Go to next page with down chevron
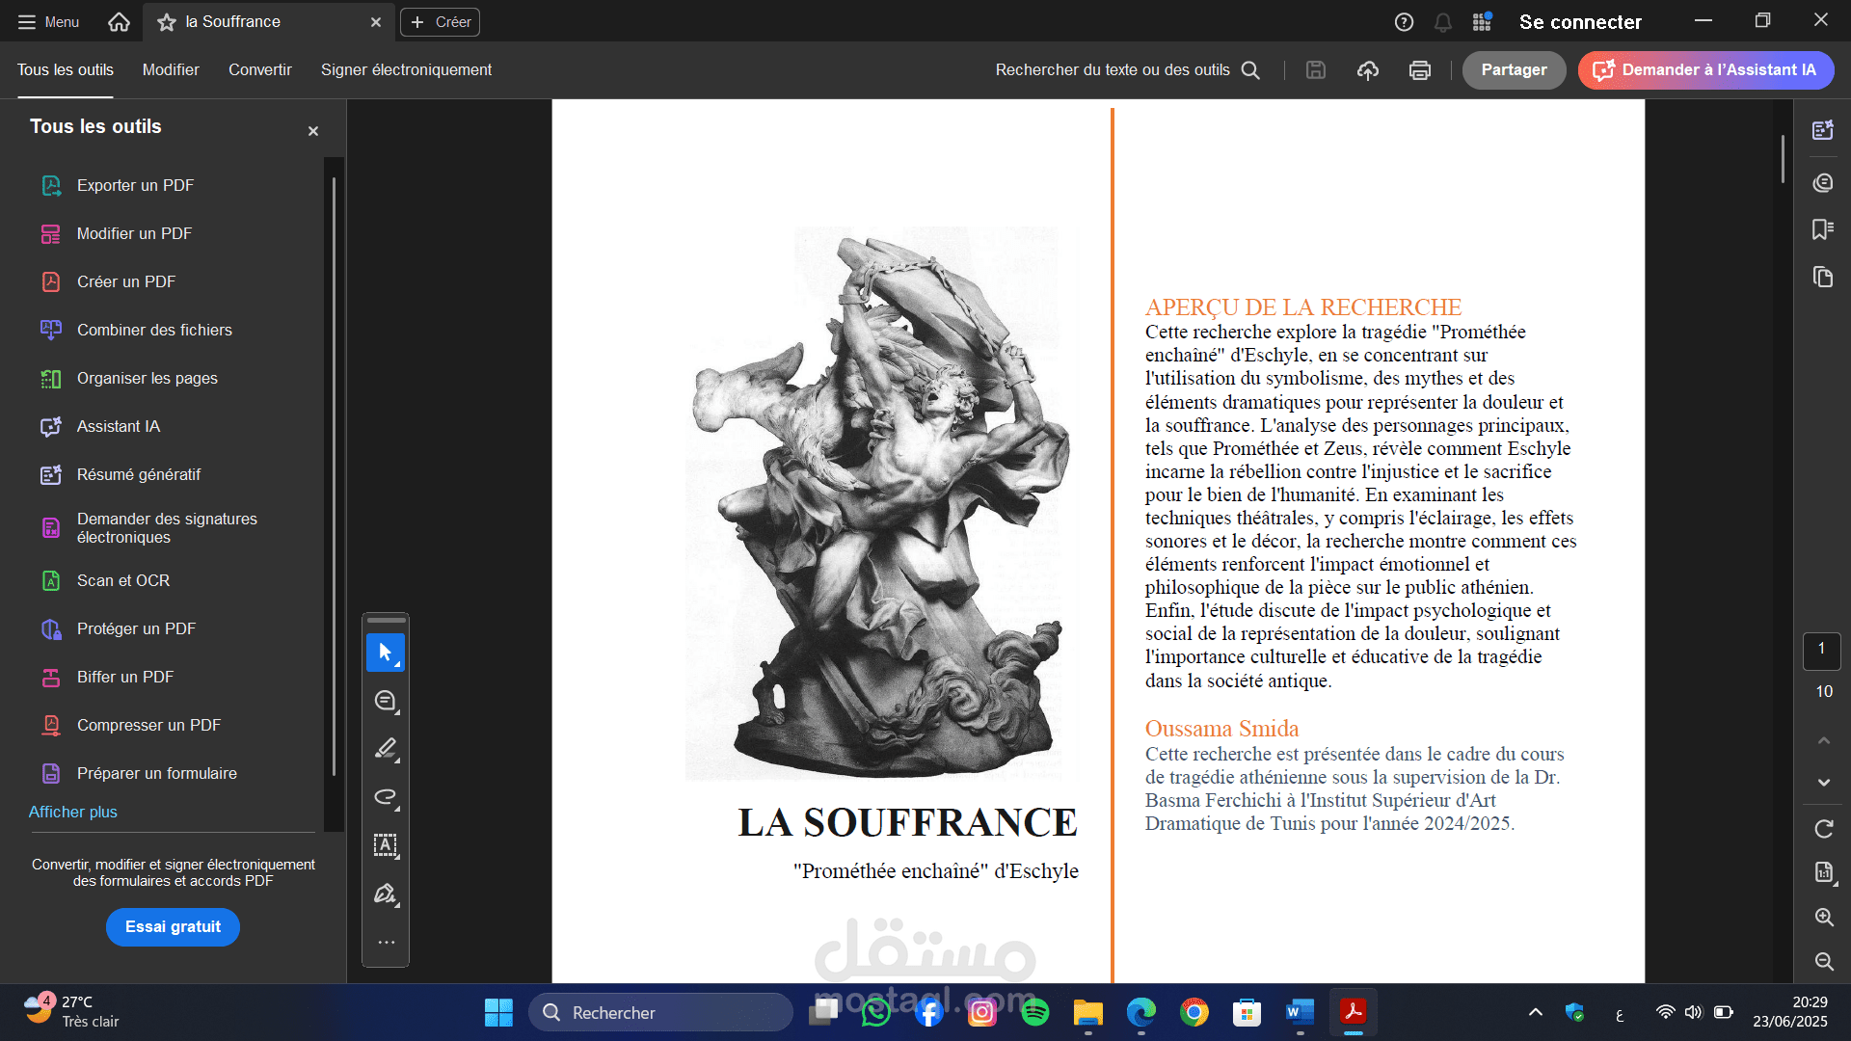Image resolution: width=1851 pixels, height=1041 pixels. coord(1823,782)
